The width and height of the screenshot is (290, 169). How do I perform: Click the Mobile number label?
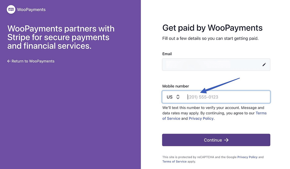tap(176, 86)
